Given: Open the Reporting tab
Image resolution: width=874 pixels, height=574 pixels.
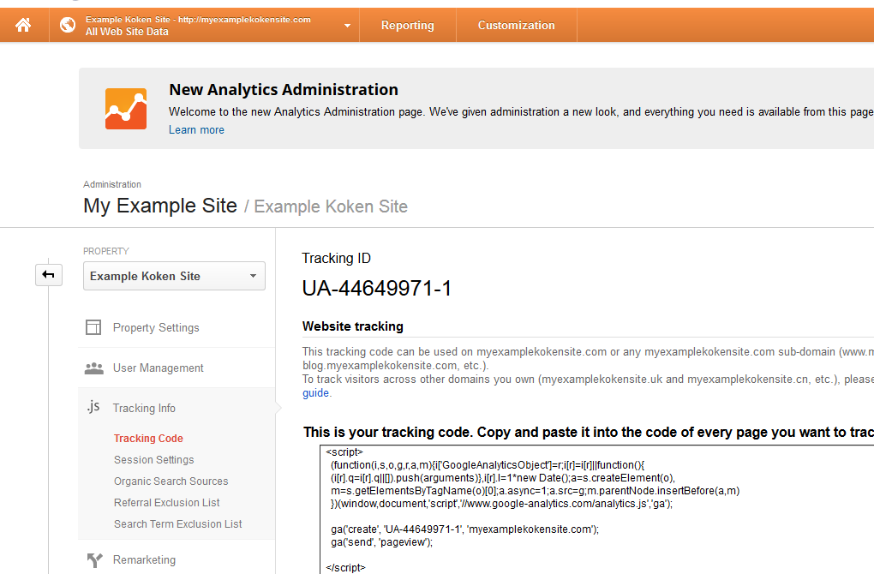Looking at the screenshot, I should (x=408, y=25).
